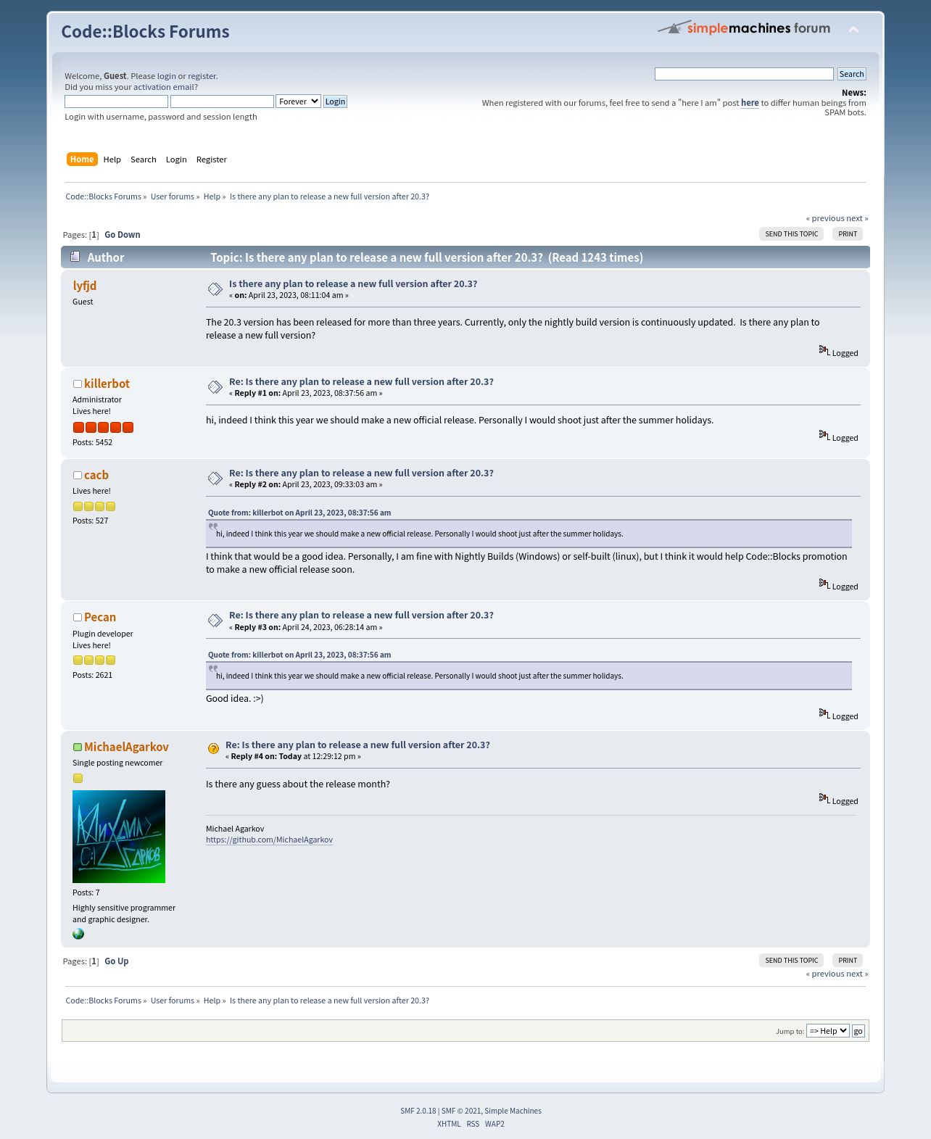Click the topic icon beside Author header

click(75, 257)
